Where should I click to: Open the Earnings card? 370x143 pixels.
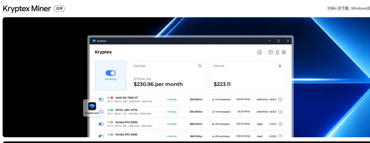click(168, 75)
